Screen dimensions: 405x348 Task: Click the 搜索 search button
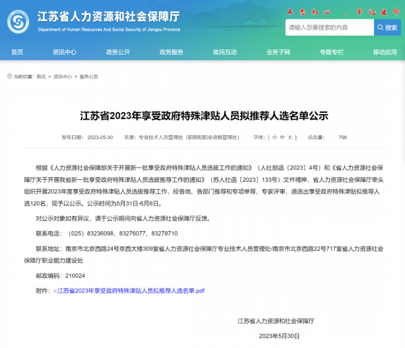point(387,28)
